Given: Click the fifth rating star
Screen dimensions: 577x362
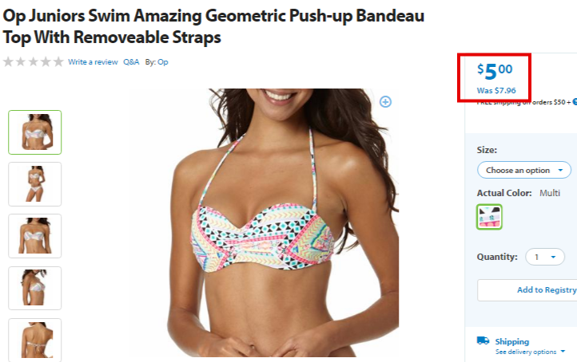Looking at the screenshot, I should pos(58,61).
